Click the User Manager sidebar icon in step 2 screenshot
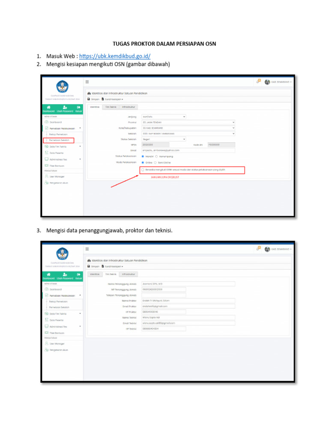 pos(46,176)
